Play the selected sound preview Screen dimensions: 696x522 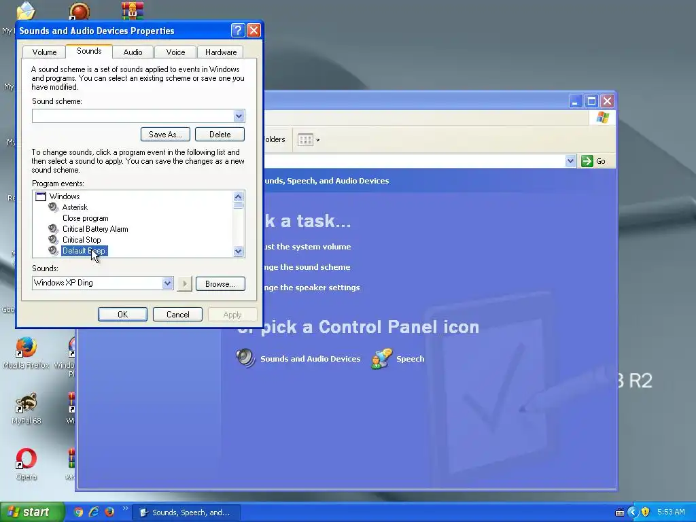click(x=184, y=283)
